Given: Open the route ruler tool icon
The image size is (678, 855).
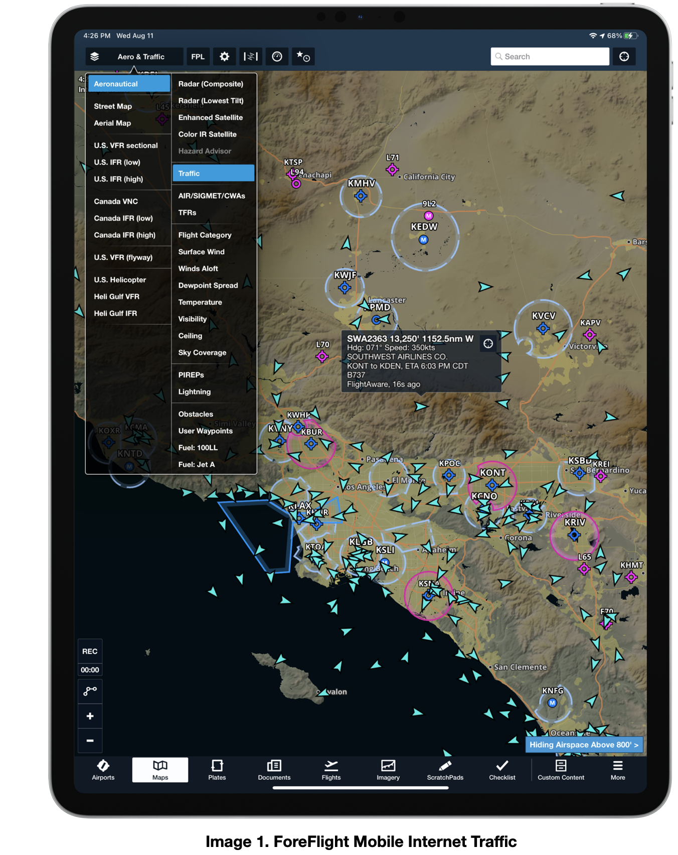Looking at the screenshot, I should (x=90, y=691).
